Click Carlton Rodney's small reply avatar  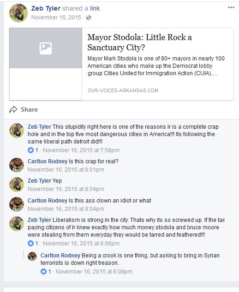(x=32, y=256)
